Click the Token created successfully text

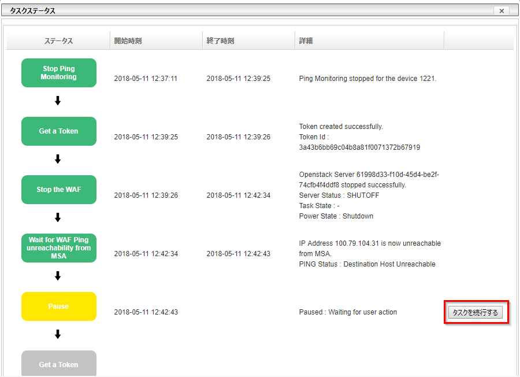point(341,127)
